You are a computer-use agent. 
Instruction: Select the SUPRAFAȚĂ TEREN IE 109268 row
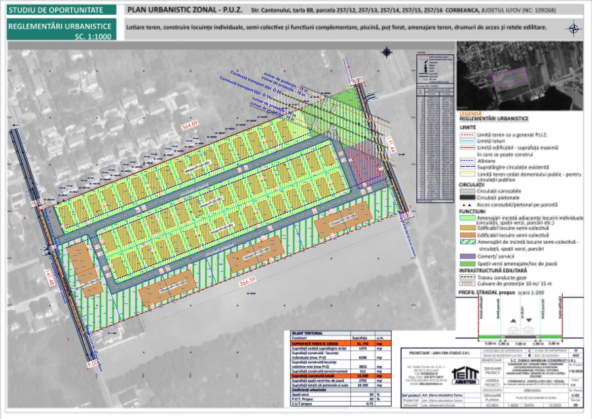click(x=339, y=343)
